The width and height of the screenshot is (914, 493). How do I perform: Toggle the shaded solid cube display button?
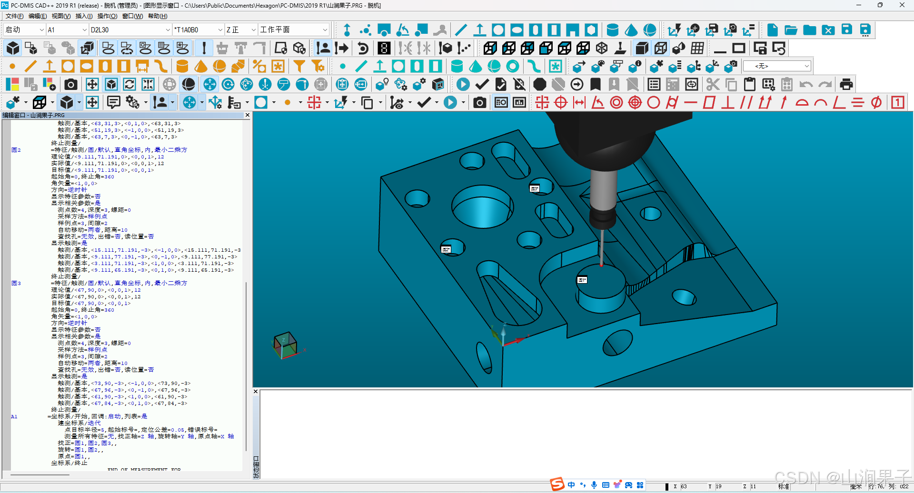[642, 48]
